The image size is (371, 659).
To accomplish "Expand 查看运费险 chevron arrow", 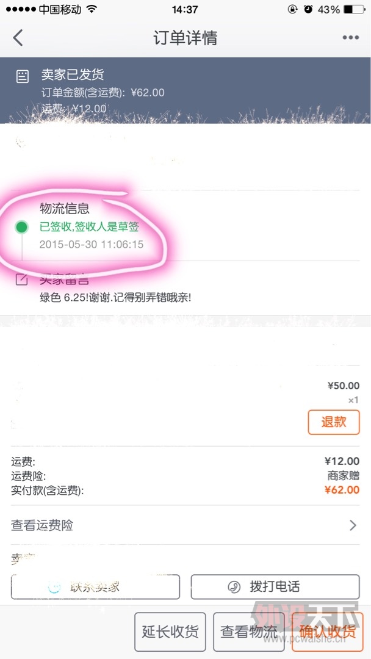I will tap(353, 525).
